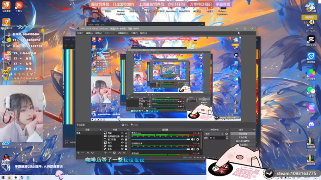321x180 pixels.
Task: Open source properties via the sources gear icon
Action: click(114, 153)
